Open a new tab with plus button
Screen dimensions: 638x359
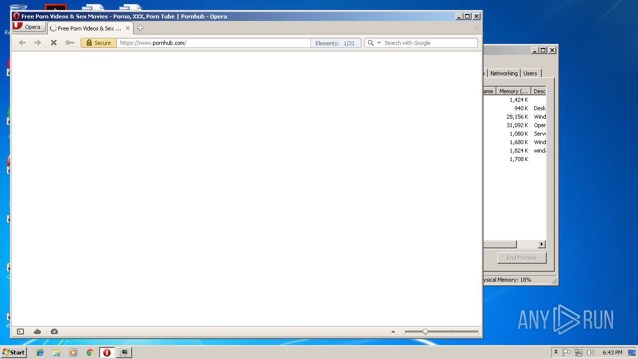[x=140, y=28]
